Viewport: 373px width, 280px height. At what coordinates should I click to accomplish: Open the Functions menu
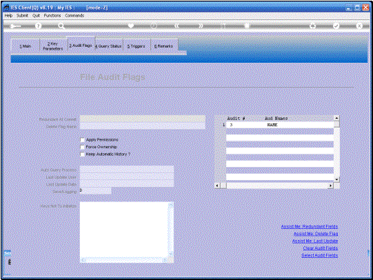[52, 15]
